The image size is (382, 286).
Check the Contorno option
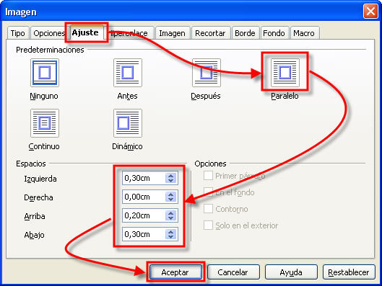(208, 208)
